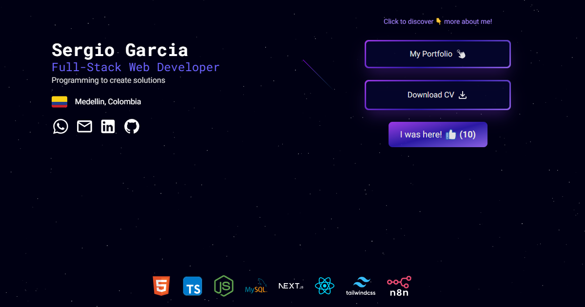Download Sergio's CV

[x=437, y=95]
